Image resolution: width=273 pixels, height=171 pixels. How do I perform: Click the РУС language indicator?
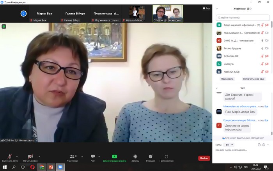(246, 167)
